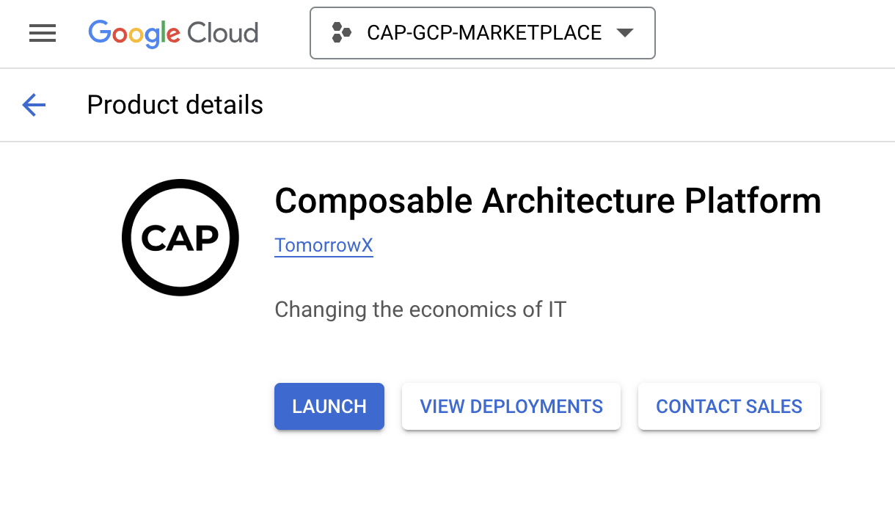Click the word SALES on the rightmost button
The height and width of the screenshot is (512, 895).
(x=775, y=406)
